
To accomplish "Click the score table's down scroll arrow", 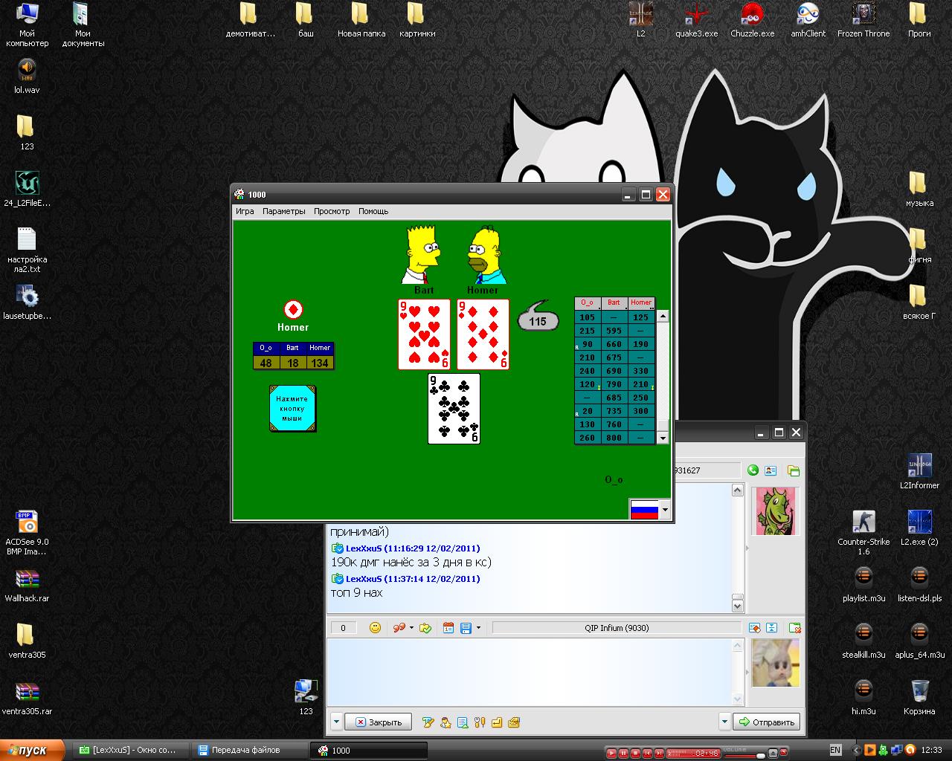I will tap(663, 438).
